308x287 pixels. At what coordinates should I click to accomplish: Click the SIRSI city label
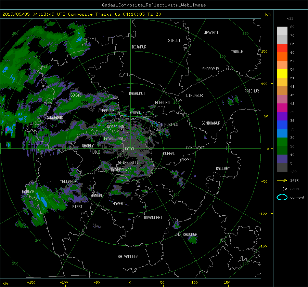tap(77, 207)
